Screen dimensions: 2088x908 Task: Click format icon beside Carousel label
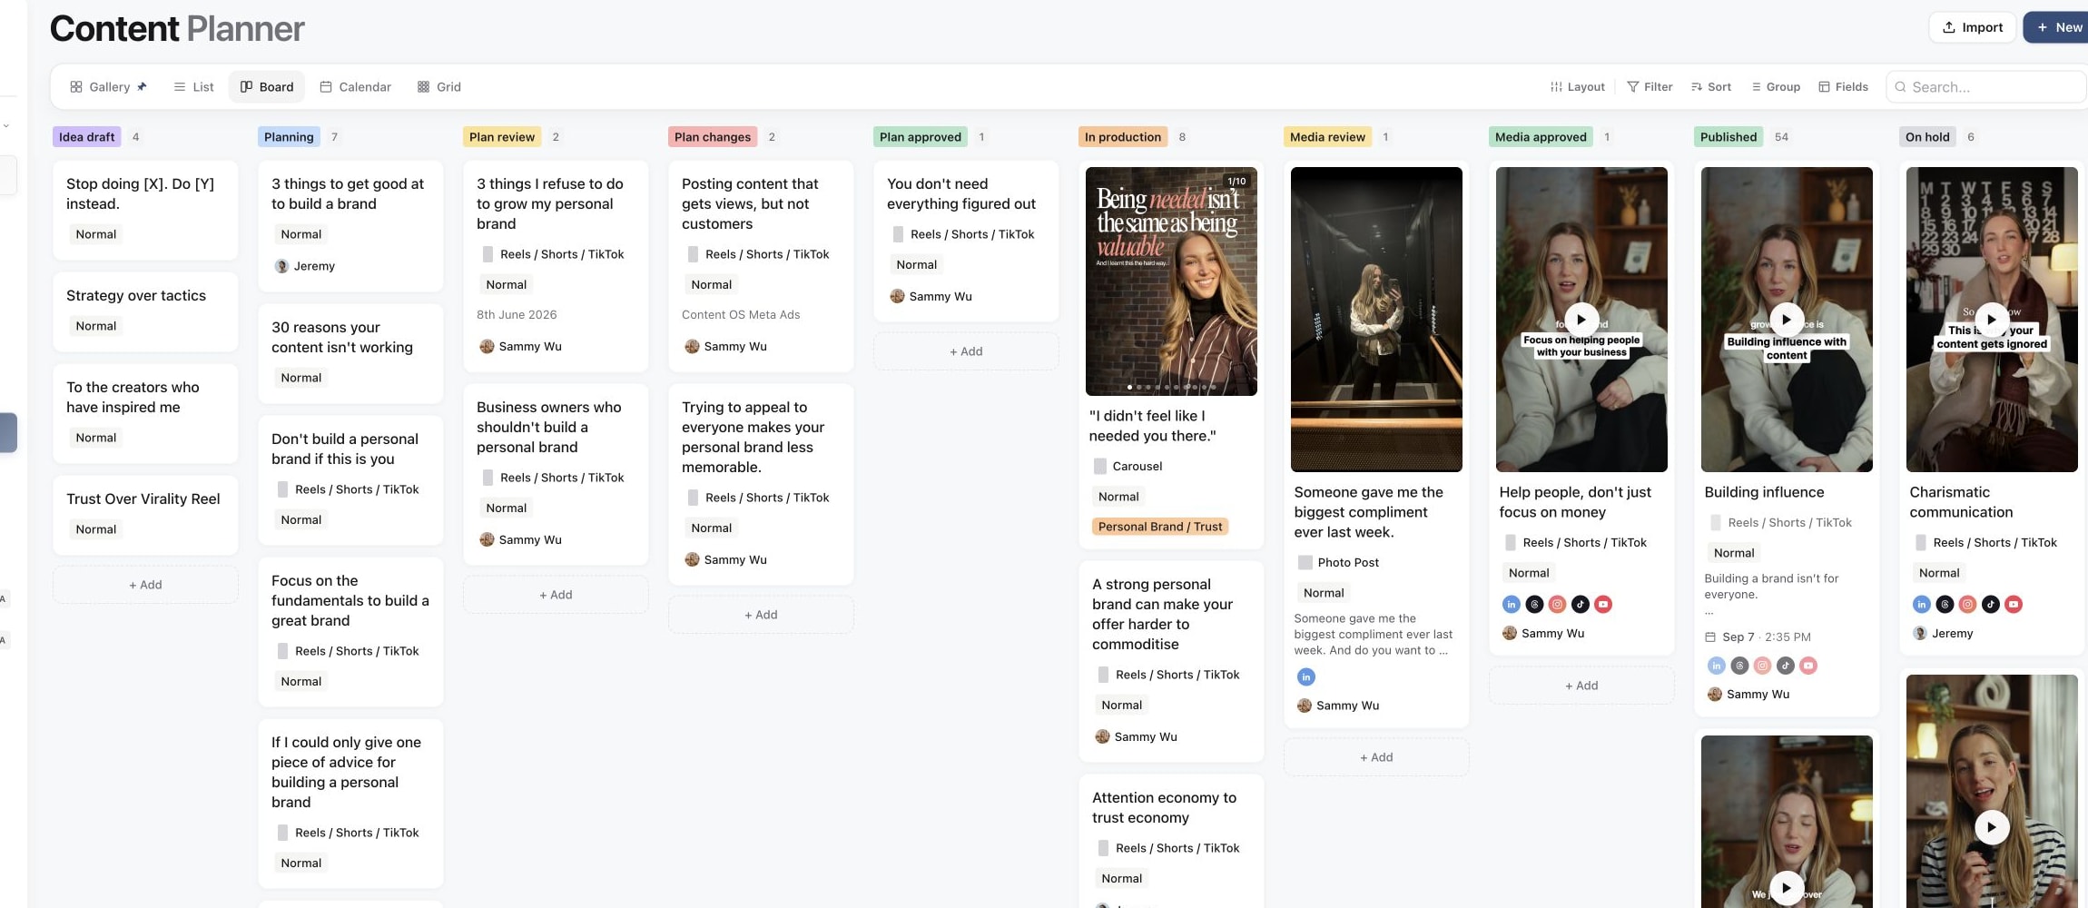pos(1100,466)
